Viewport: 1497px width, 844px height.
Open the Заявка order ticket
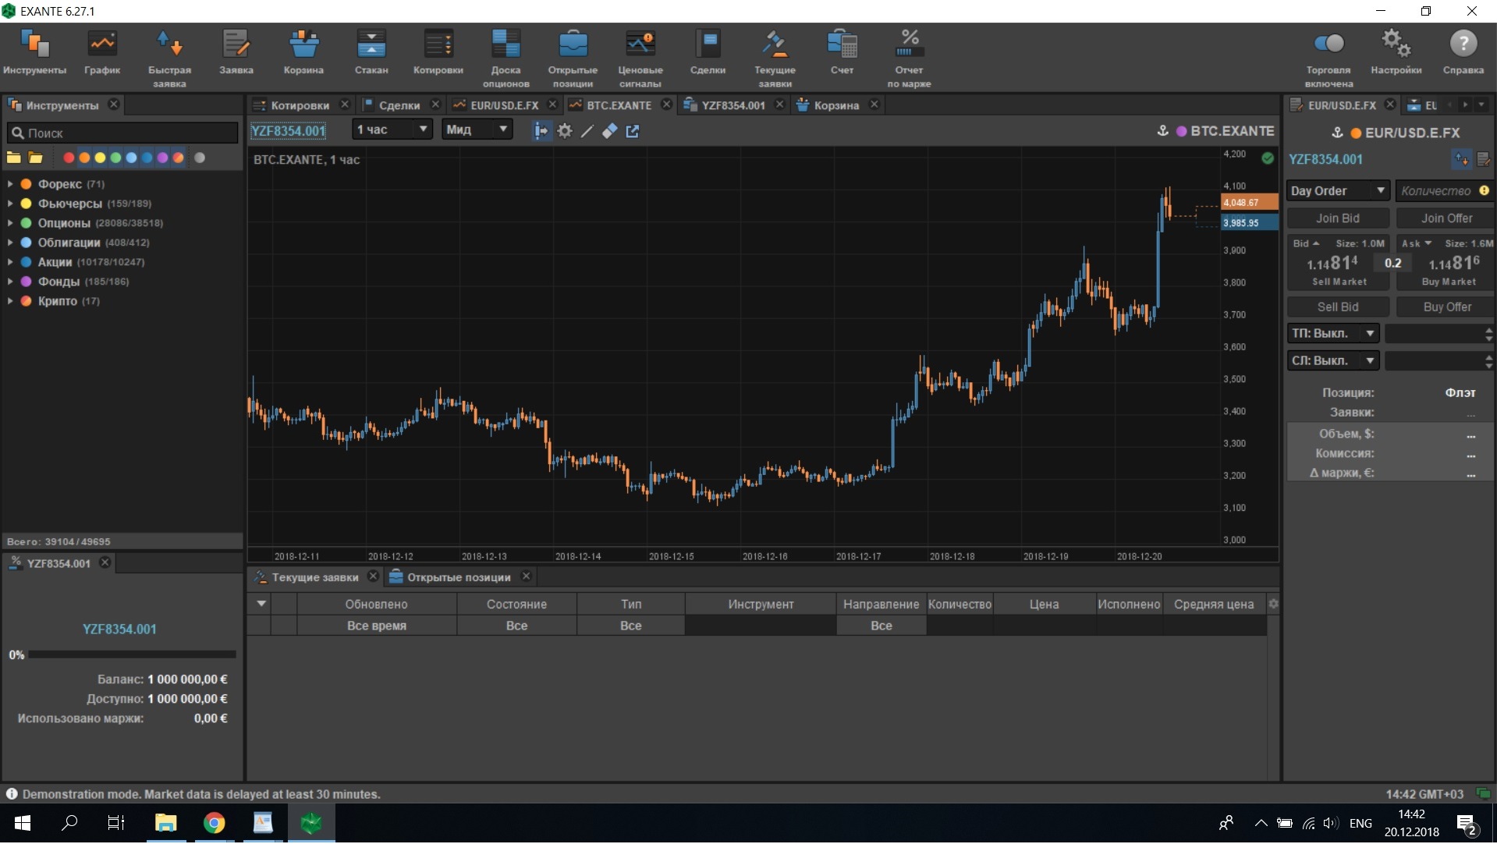point(236,53)
